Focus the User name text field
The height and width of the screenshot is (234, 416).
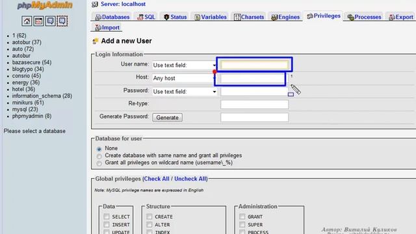pyautogui.click(x=255, y=65)
